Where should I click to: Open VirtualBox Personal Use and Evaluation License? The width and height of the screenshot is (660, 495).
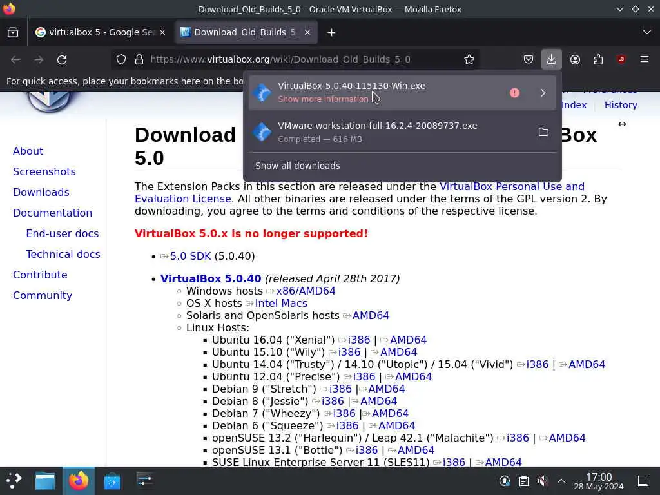pos(360,193)
